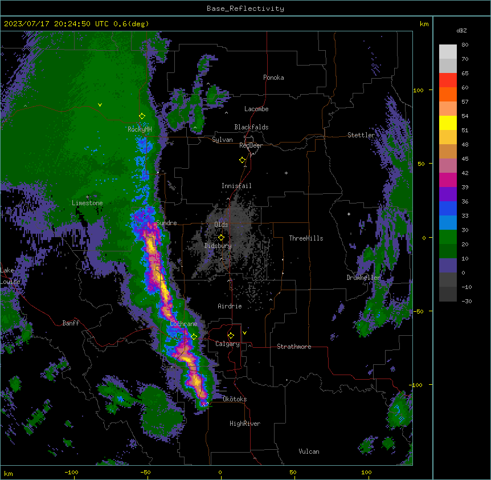
Task: Click the RockyMH label
Action: (x=140, y=129)
